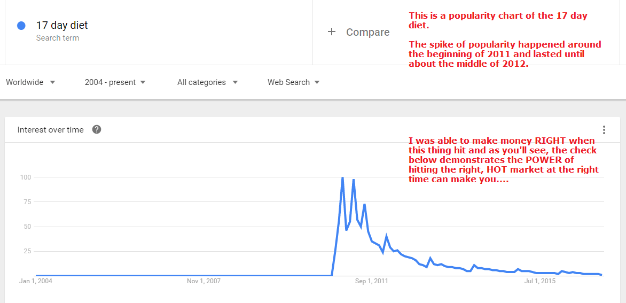Click the arrow next to Web Search
626x303 pixels.
point(317,82)
